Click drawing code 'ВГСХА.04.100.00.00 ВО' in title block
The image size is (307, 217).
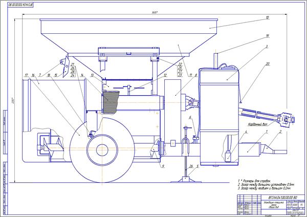pyautogui.click(x=282, y=198)
